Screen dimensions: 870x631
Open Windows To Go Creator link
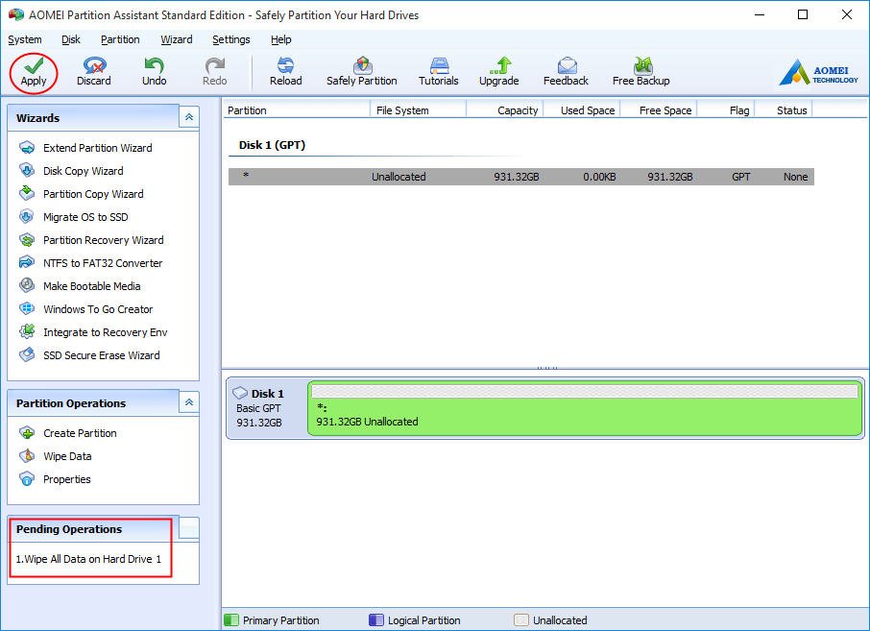[x=98, y=309]
